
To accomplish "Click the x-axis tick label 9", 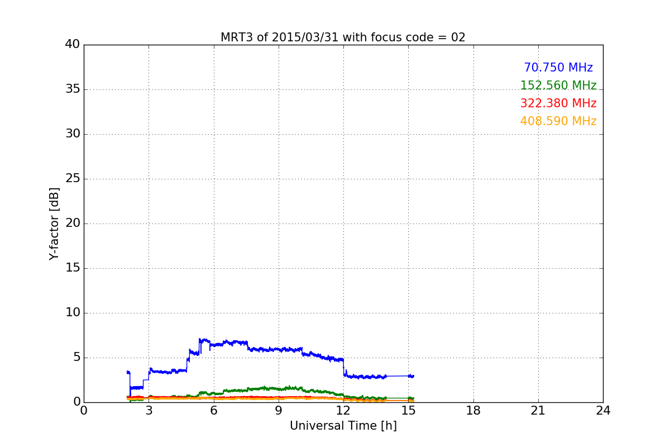I will coord(279,410).
